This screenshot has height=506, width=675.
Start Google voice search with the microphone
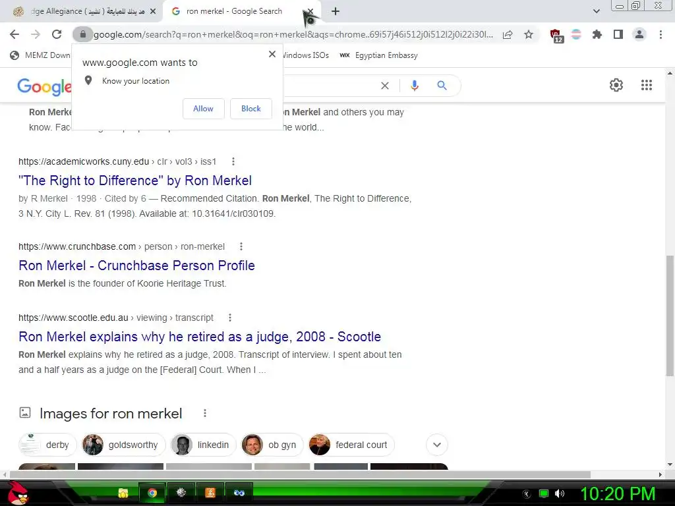coord(414,86)
